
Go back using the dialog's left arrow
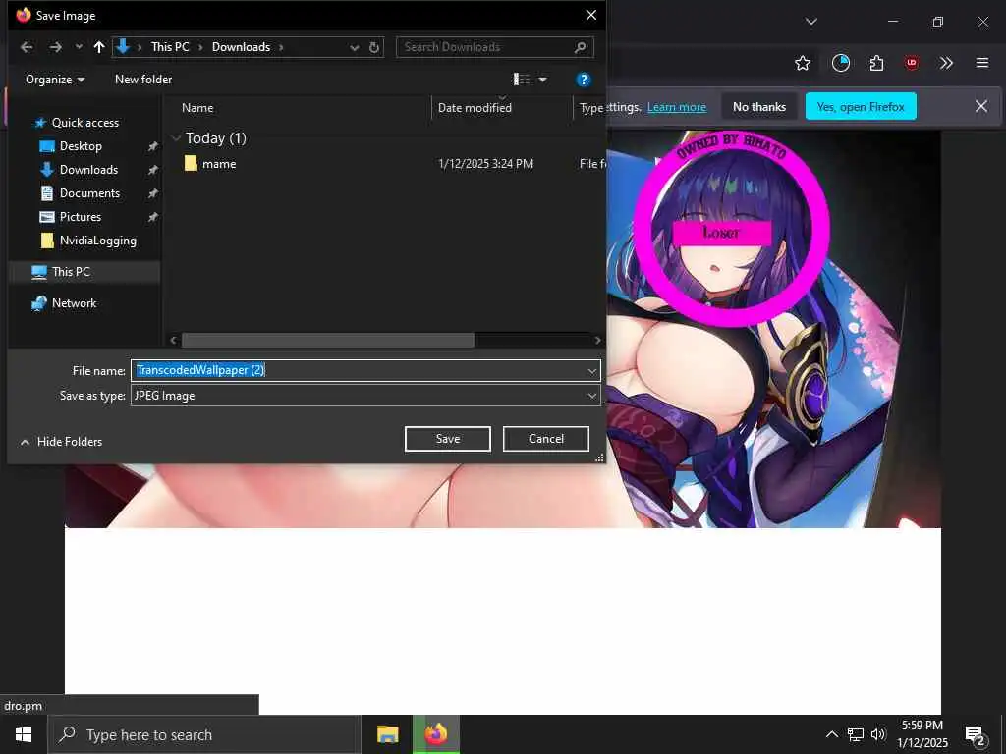click(x=27, y=47)
